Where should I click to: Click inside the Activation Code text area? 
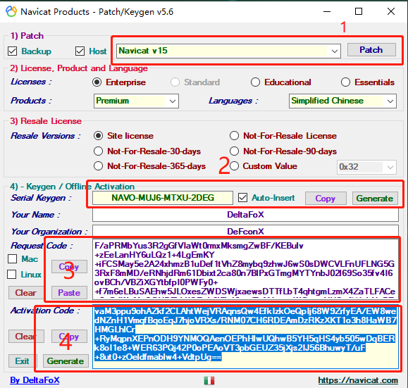coord(245,337)
